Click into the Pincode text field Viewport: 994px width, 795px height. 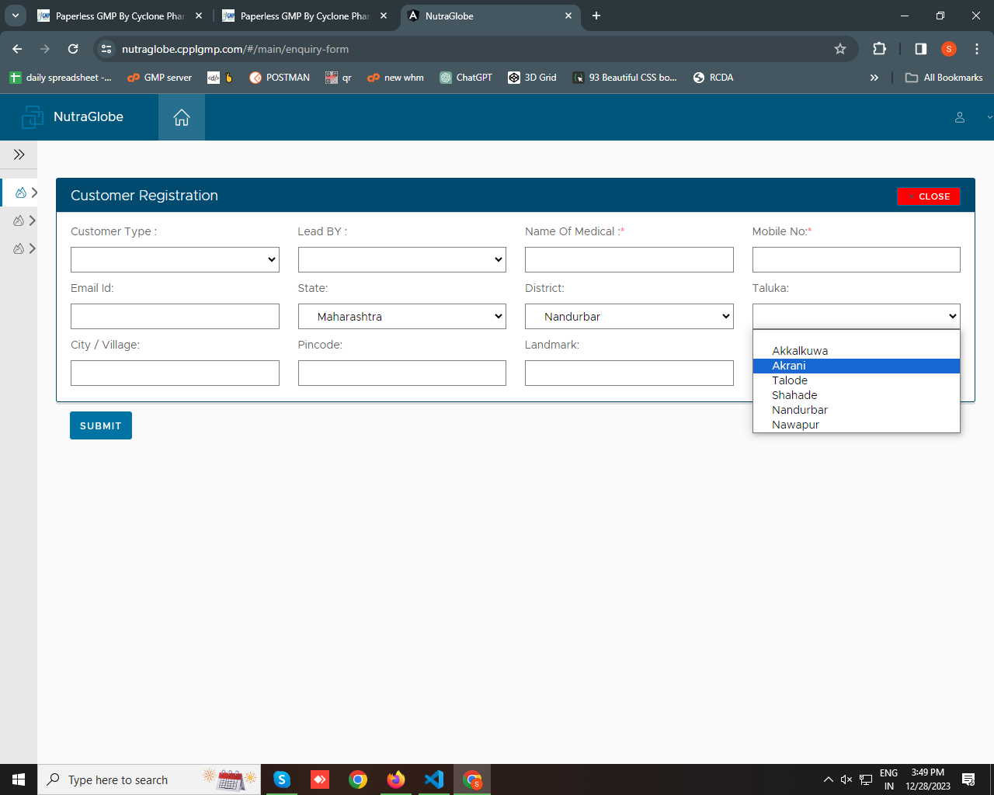tap(401, 373)
